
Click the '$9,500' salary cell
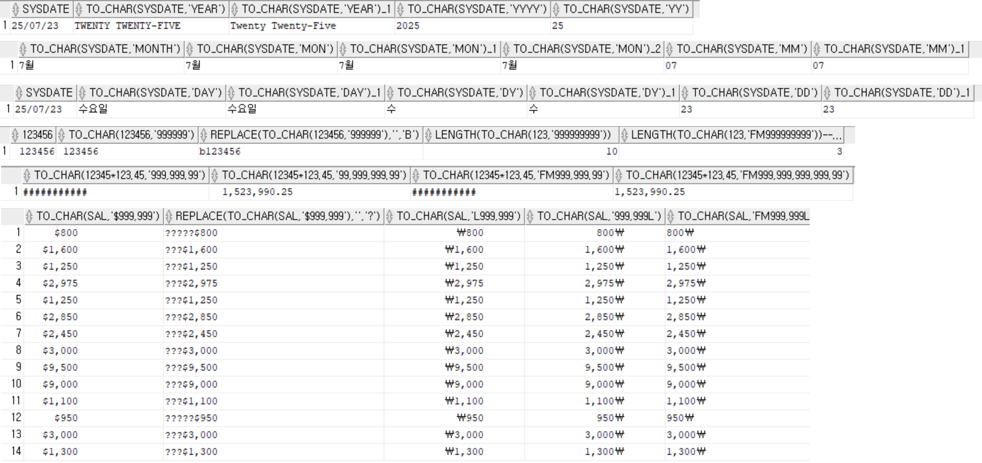click(x=60, y=368)
